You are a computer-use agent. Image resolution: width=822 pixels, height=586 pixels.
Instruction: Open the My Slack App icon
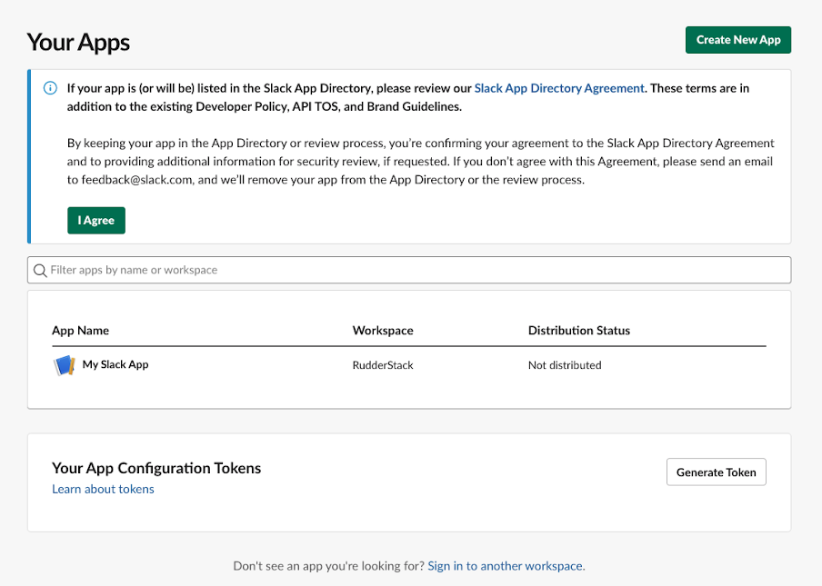tap(65, 365)
